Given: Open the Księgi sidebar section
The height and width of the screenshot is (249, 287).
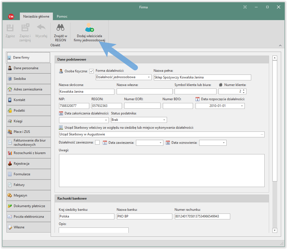Looking at the screenshot, I should tap(29, 121).
